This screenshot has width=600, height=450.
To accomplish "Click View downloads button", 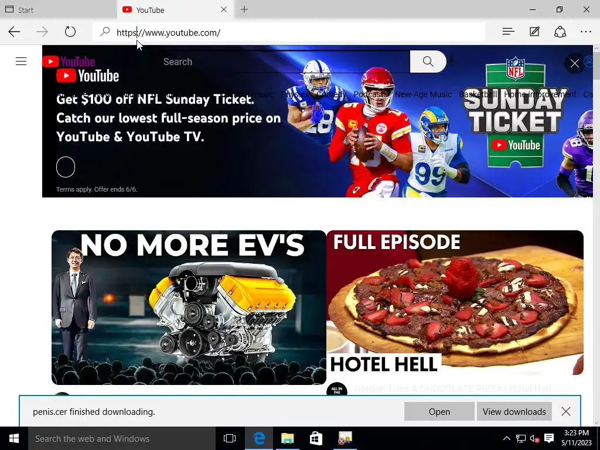I will click(514, 412).
